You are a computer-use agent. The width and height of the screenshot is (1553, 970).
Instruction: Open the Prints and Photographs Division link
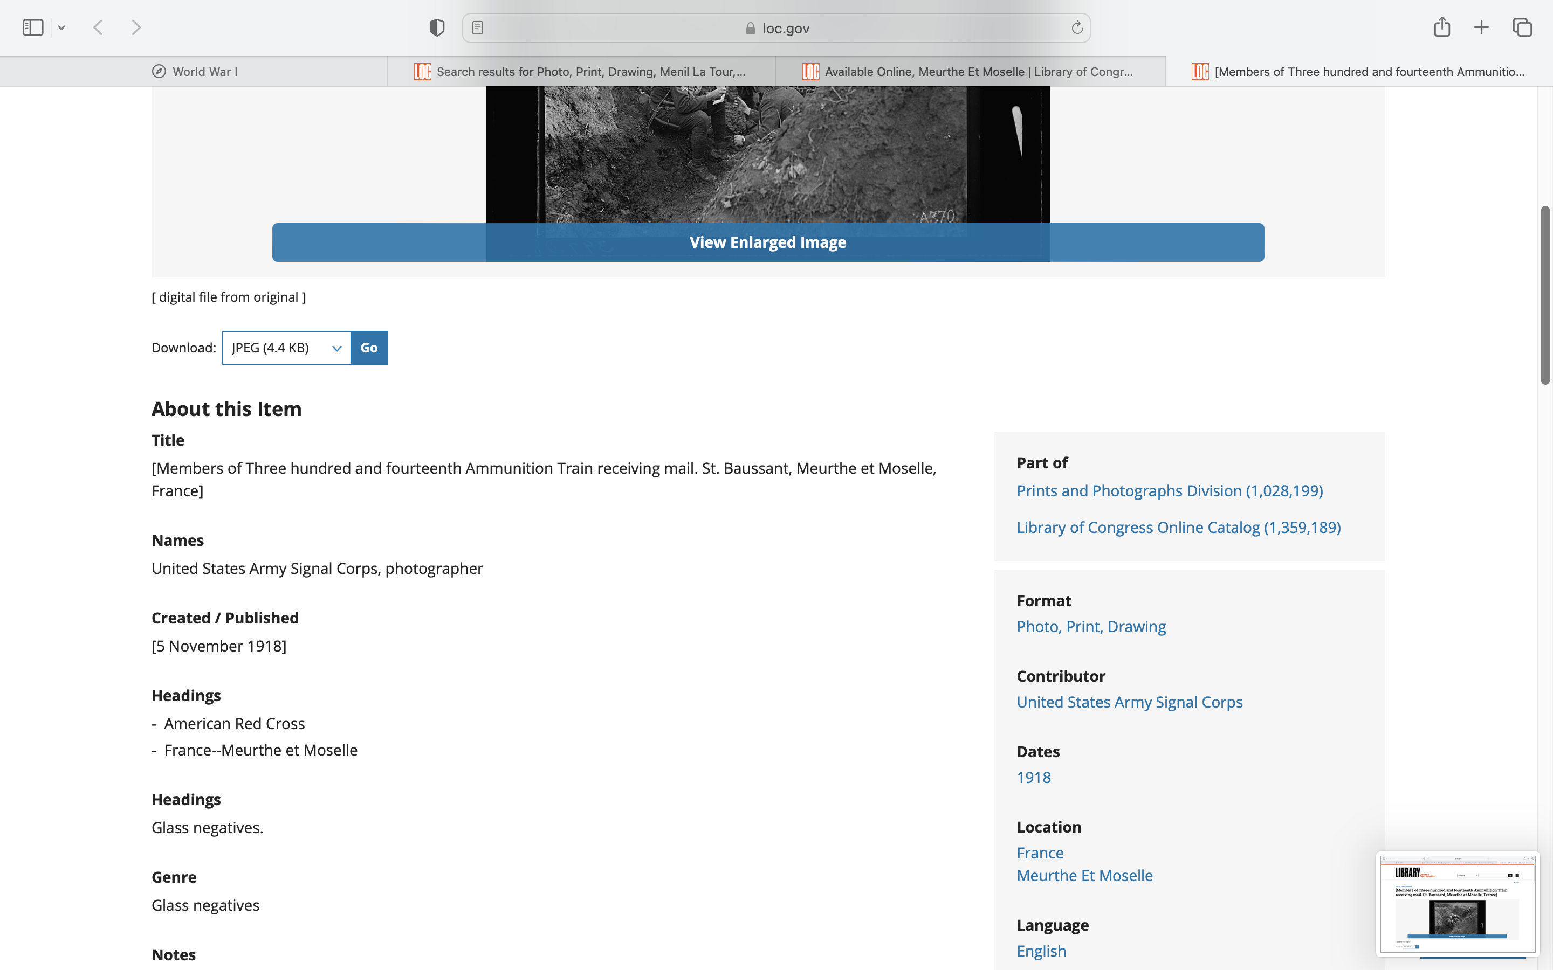(1169, 491)
